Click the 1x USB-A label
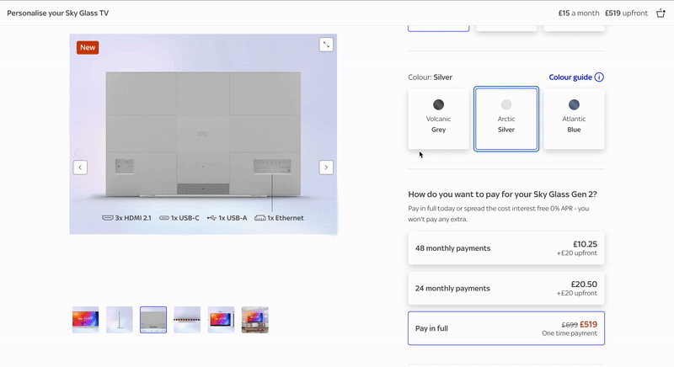The width and height of the screenshot is (674, 367). click(227, 218)
